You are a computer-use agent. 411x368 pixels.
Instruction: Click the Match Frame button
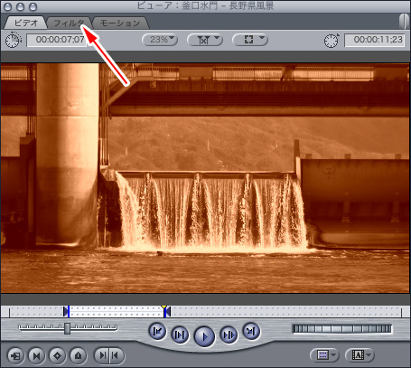coord(15,355)
